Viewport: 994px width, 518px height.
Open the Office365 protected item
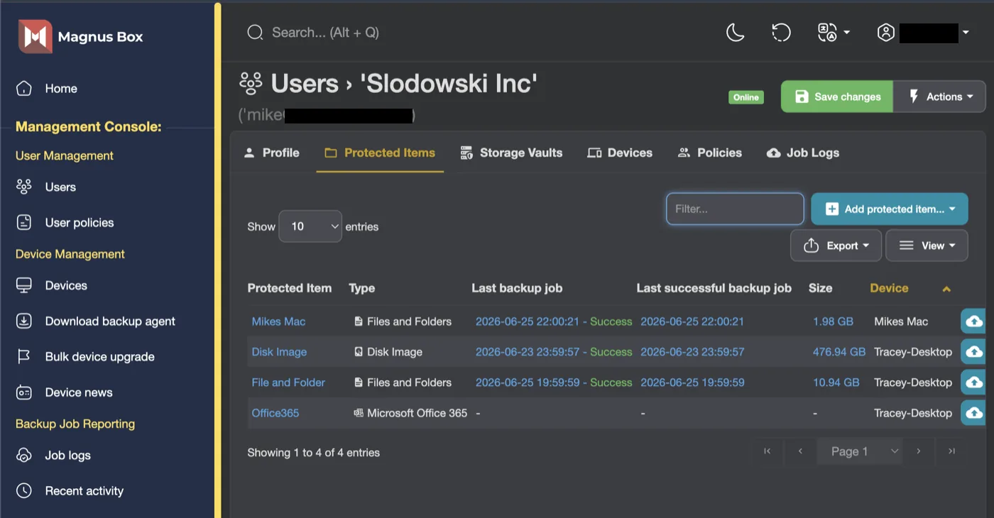275,413
